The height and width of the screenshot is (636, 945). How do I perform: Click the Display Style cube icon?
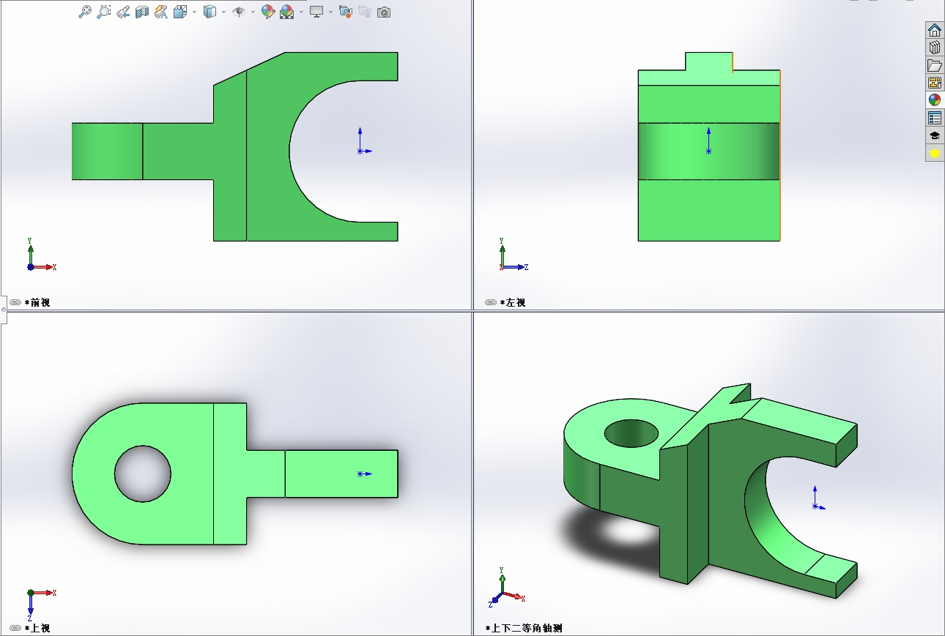[x=210, y=12]
